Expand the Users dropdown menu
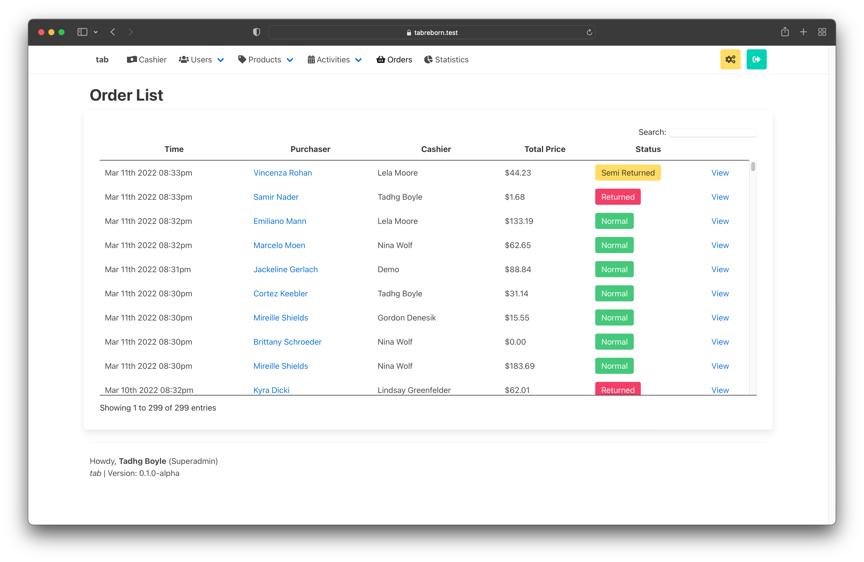This screenshot has height=562, width=864. (202, 59)
